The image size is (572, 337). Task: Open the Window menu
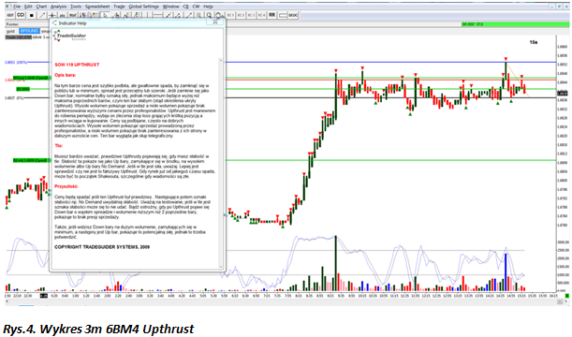170,7
